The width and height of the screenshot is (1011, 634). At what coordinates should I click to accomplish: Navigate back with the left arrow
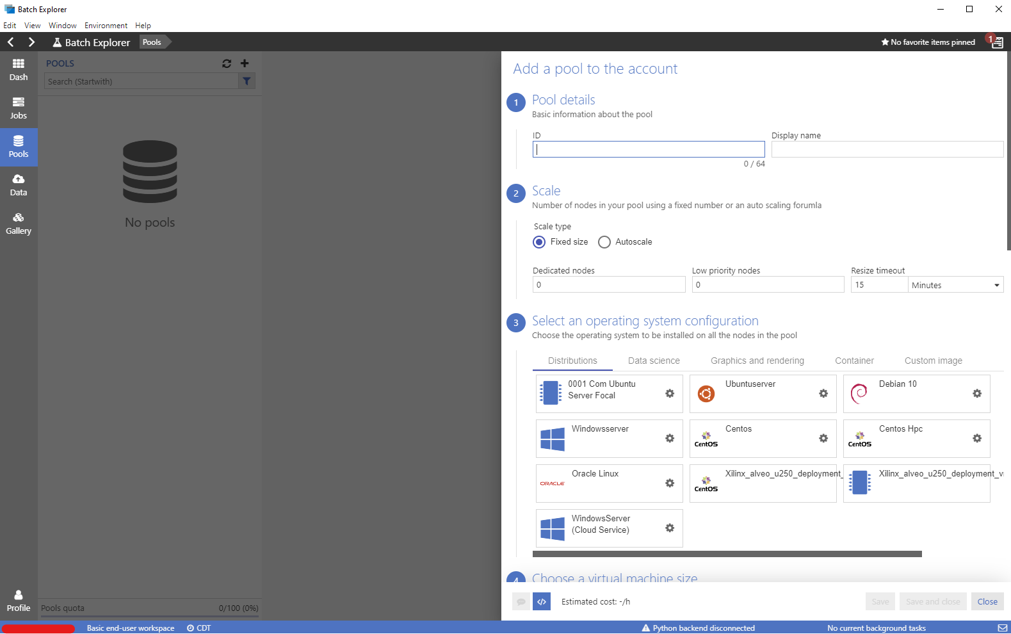click(11, 42)
